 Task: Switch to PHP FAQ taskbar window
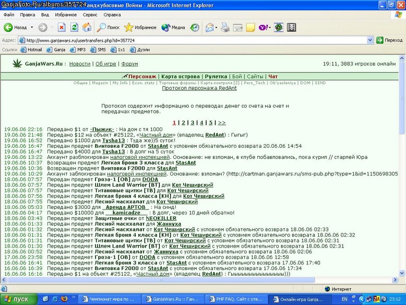pyautogui.click(x=236, y=299)
